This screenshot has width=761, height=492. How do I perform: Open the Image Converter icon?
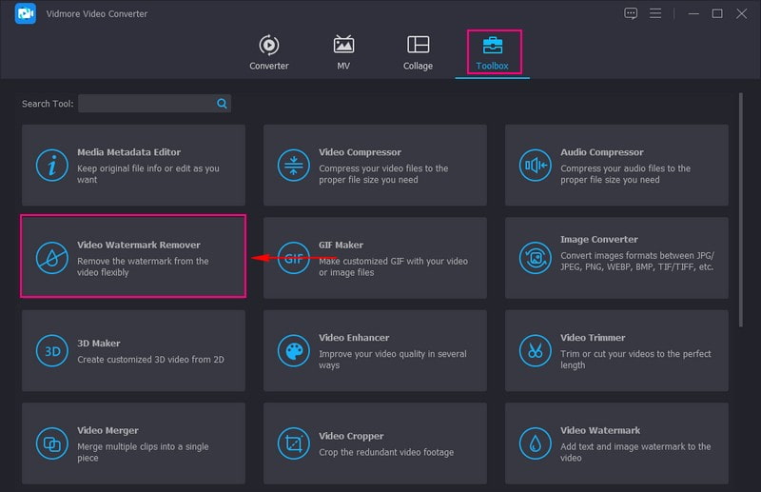click(x=536, y=258)
